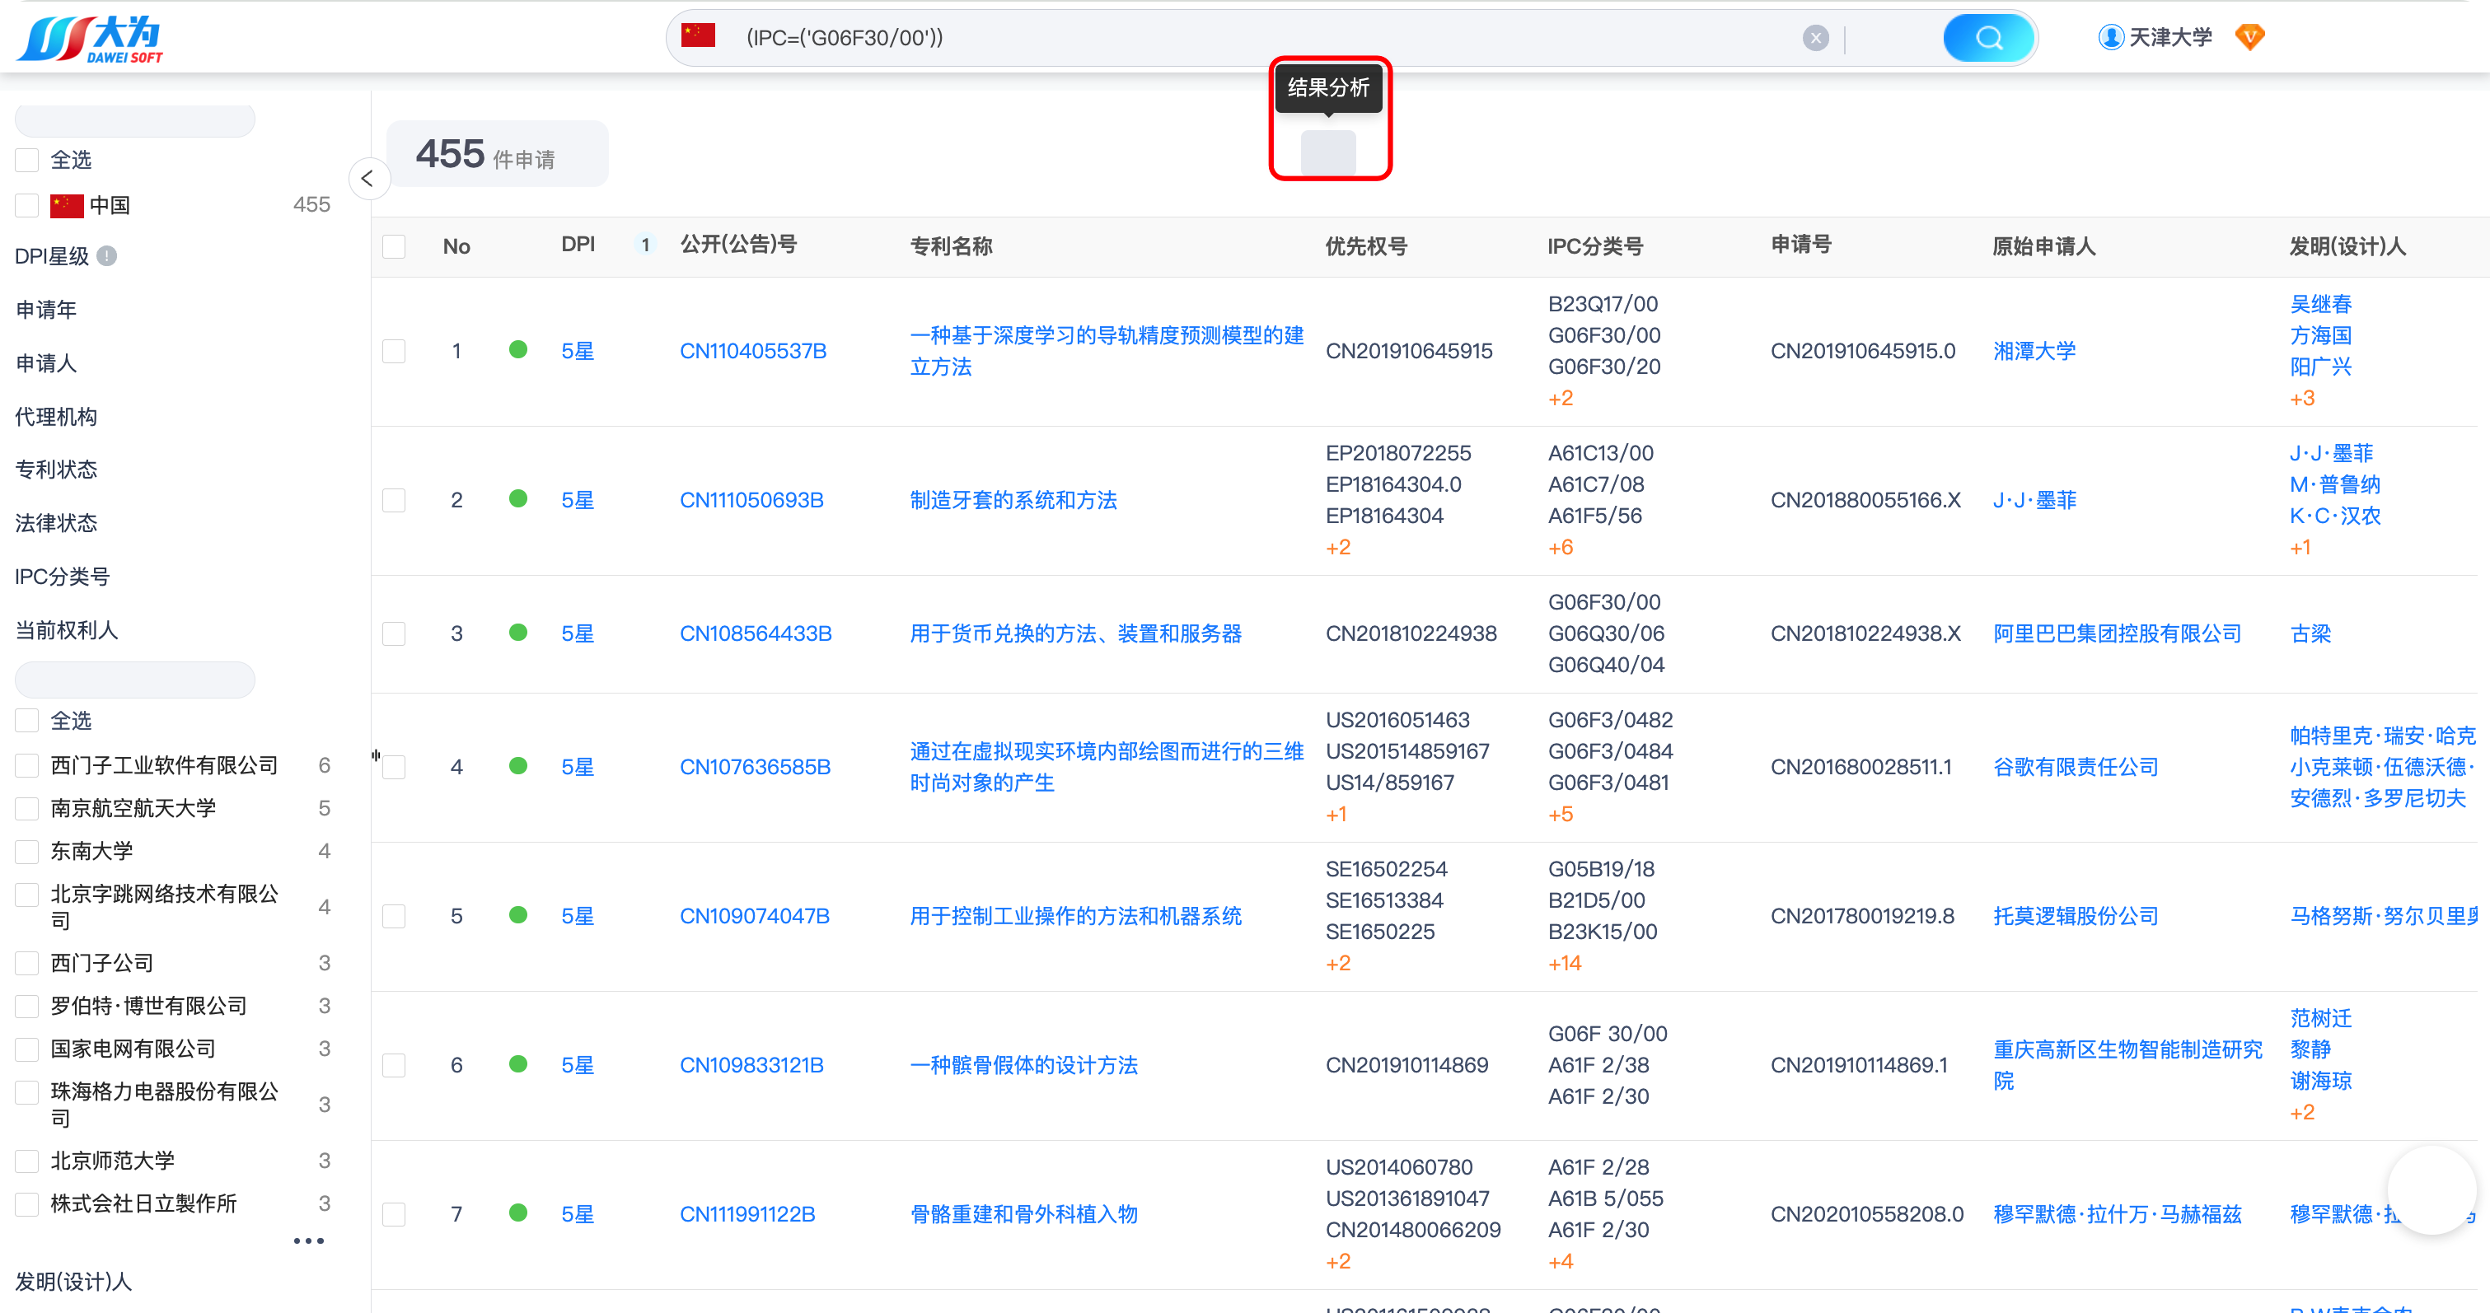The image size is (2490, 1313).
Task: Open patent CN110405537B link
Action: click(753, 351)
